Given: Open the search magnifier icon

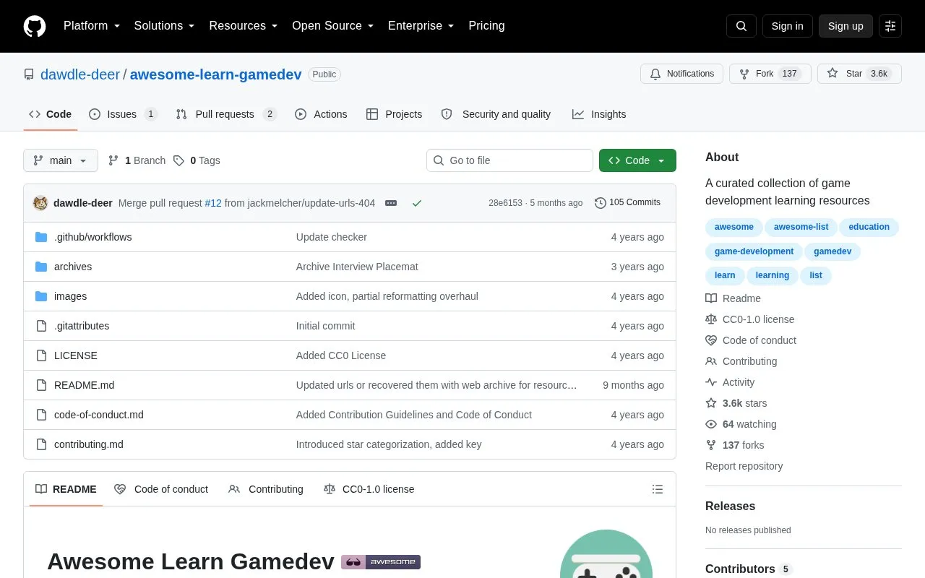Looking at the screenshot, I should [741, 26].
